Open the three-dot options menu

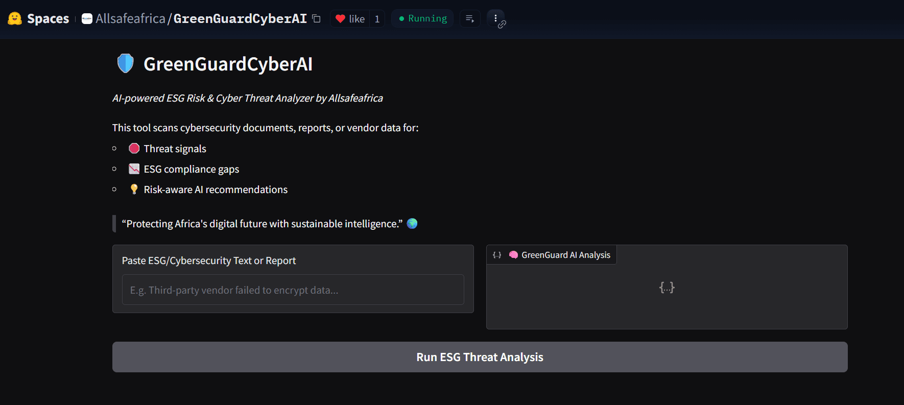(495, 18)
